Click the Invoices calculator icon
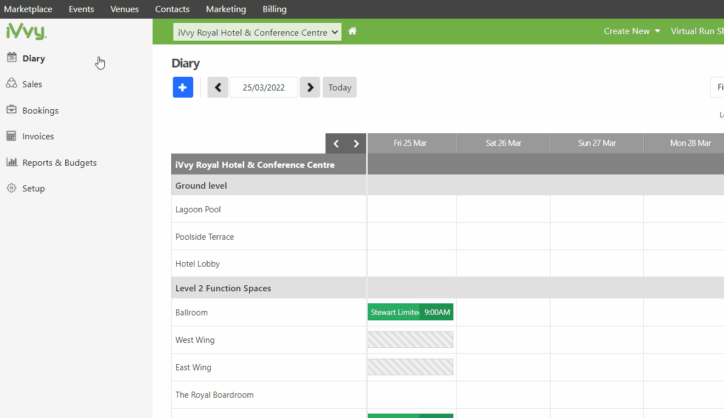Viewport: 724px width, 418px height. click(x=12, y=136)
